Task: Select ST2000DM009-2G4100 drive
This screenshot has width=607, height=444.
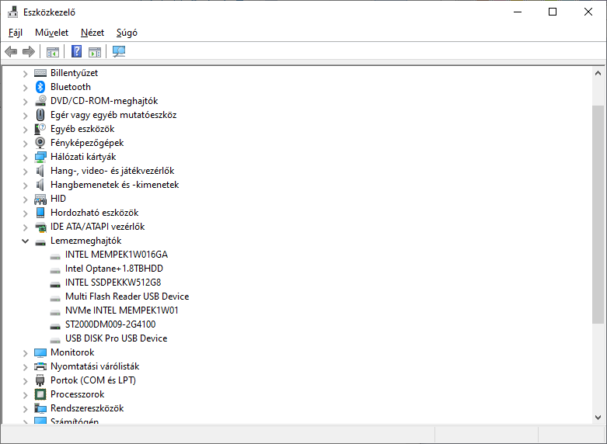Action: click(x=110, y=324)
